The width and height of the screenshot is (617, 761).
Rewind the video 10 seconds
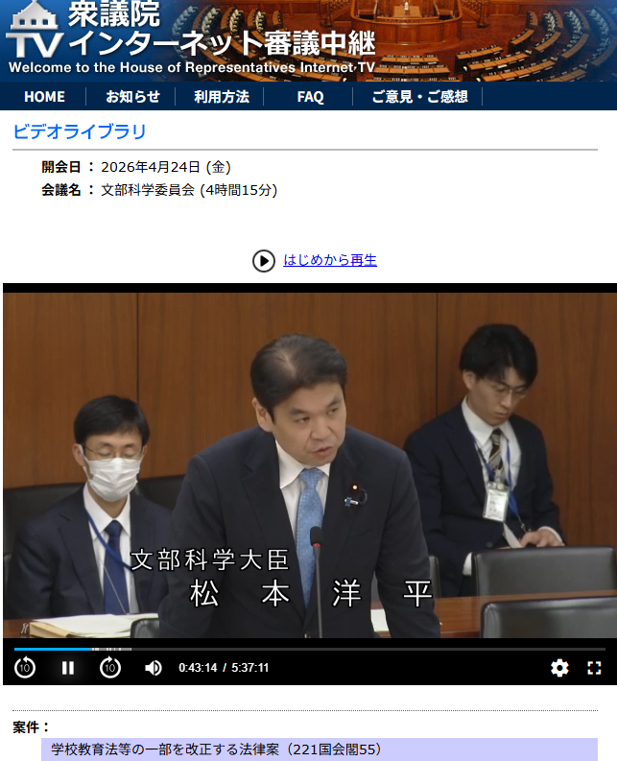(x=25, y=668)
